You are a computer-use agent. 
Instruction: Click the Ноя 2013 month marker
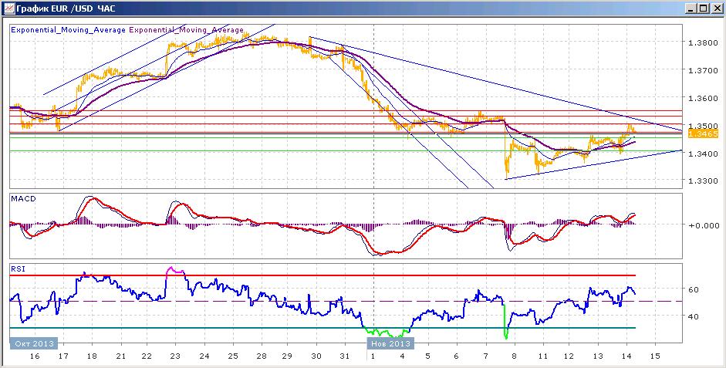pyautogui.click(x=391, y=343)
